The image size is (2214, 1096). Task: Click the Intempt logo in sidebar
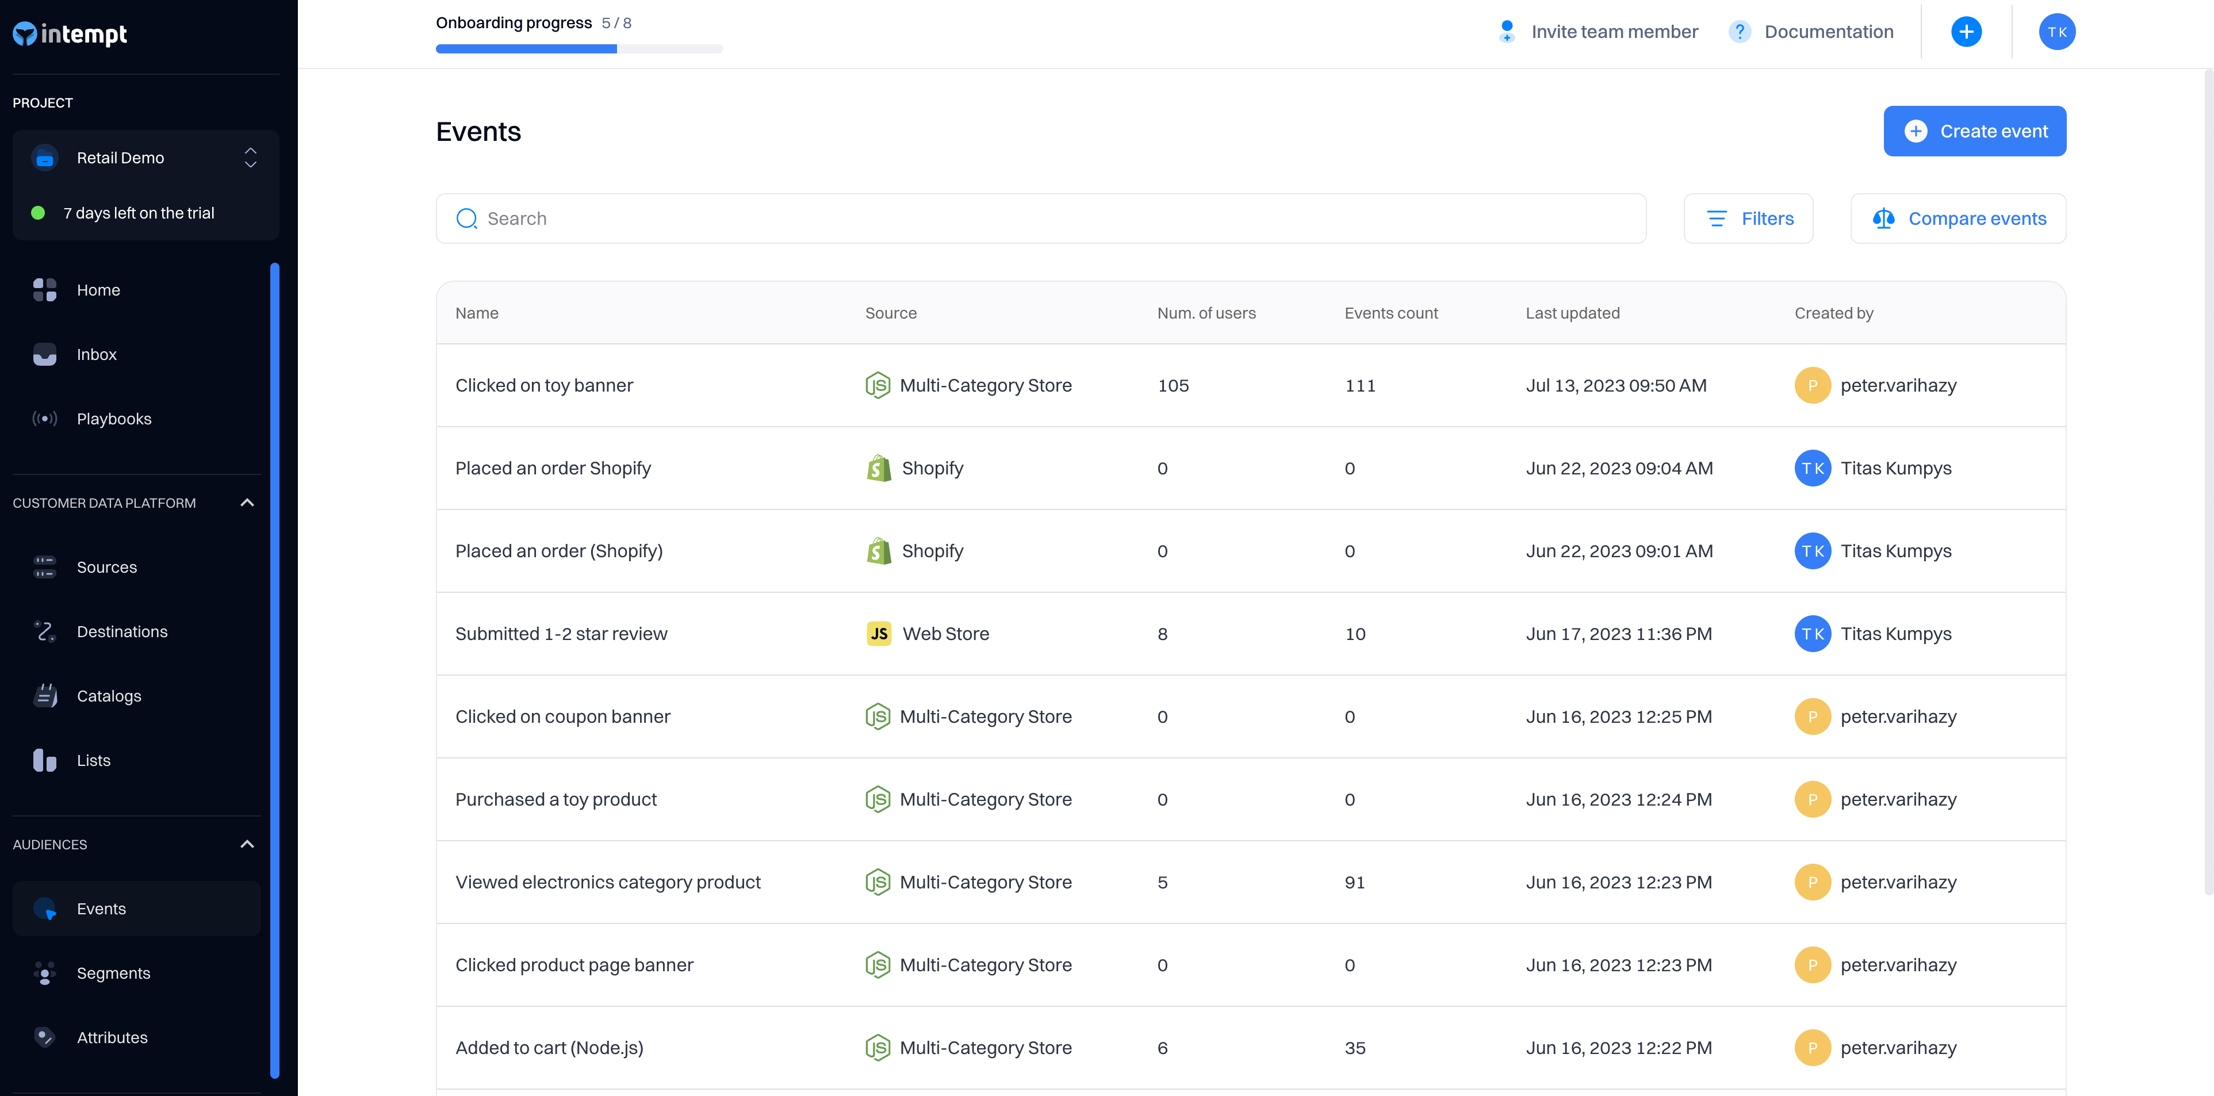(x=70, y=33)
